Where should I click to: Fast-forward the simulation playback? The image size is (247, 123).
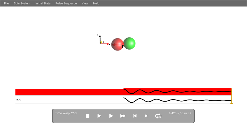click(x=123, y=116)
